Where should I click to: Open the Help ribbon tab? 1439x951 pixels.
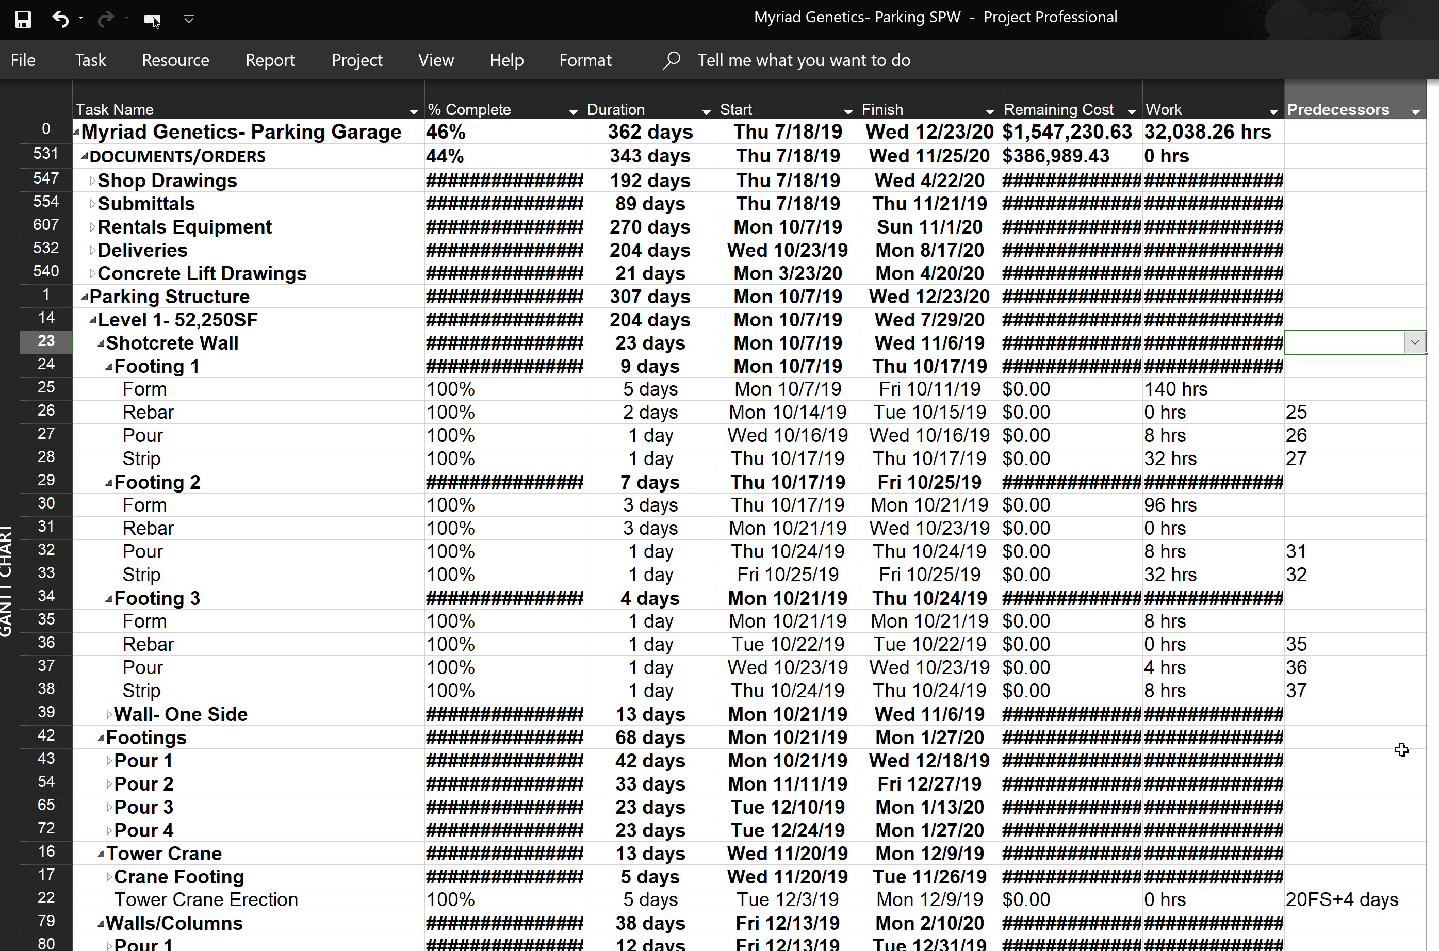point(506,60)
